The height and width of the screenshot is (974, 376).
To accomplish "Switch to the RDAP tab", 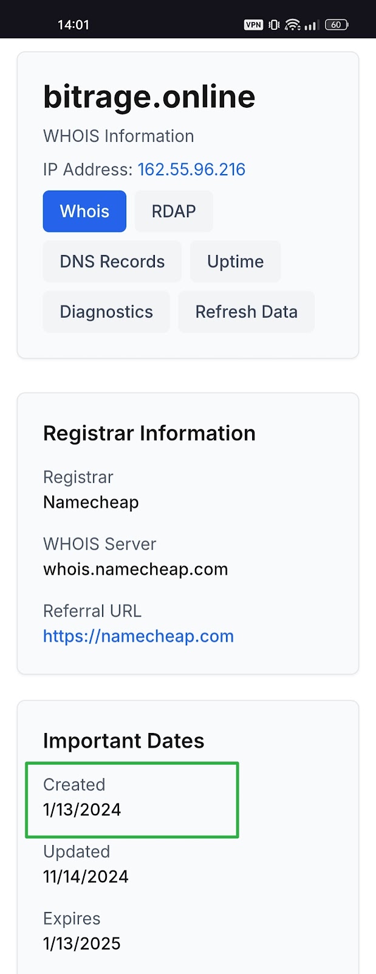I will click(x=174, y=211).
